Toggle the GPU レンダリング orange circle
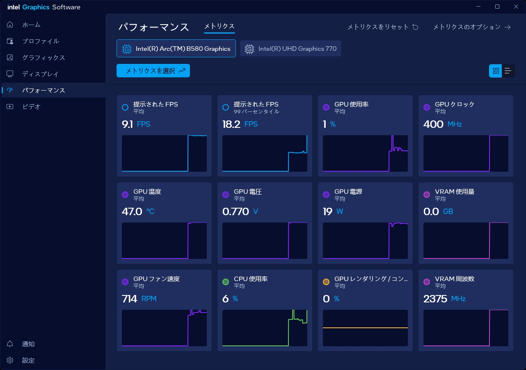 pyautogui.click(x=326, y=282)
